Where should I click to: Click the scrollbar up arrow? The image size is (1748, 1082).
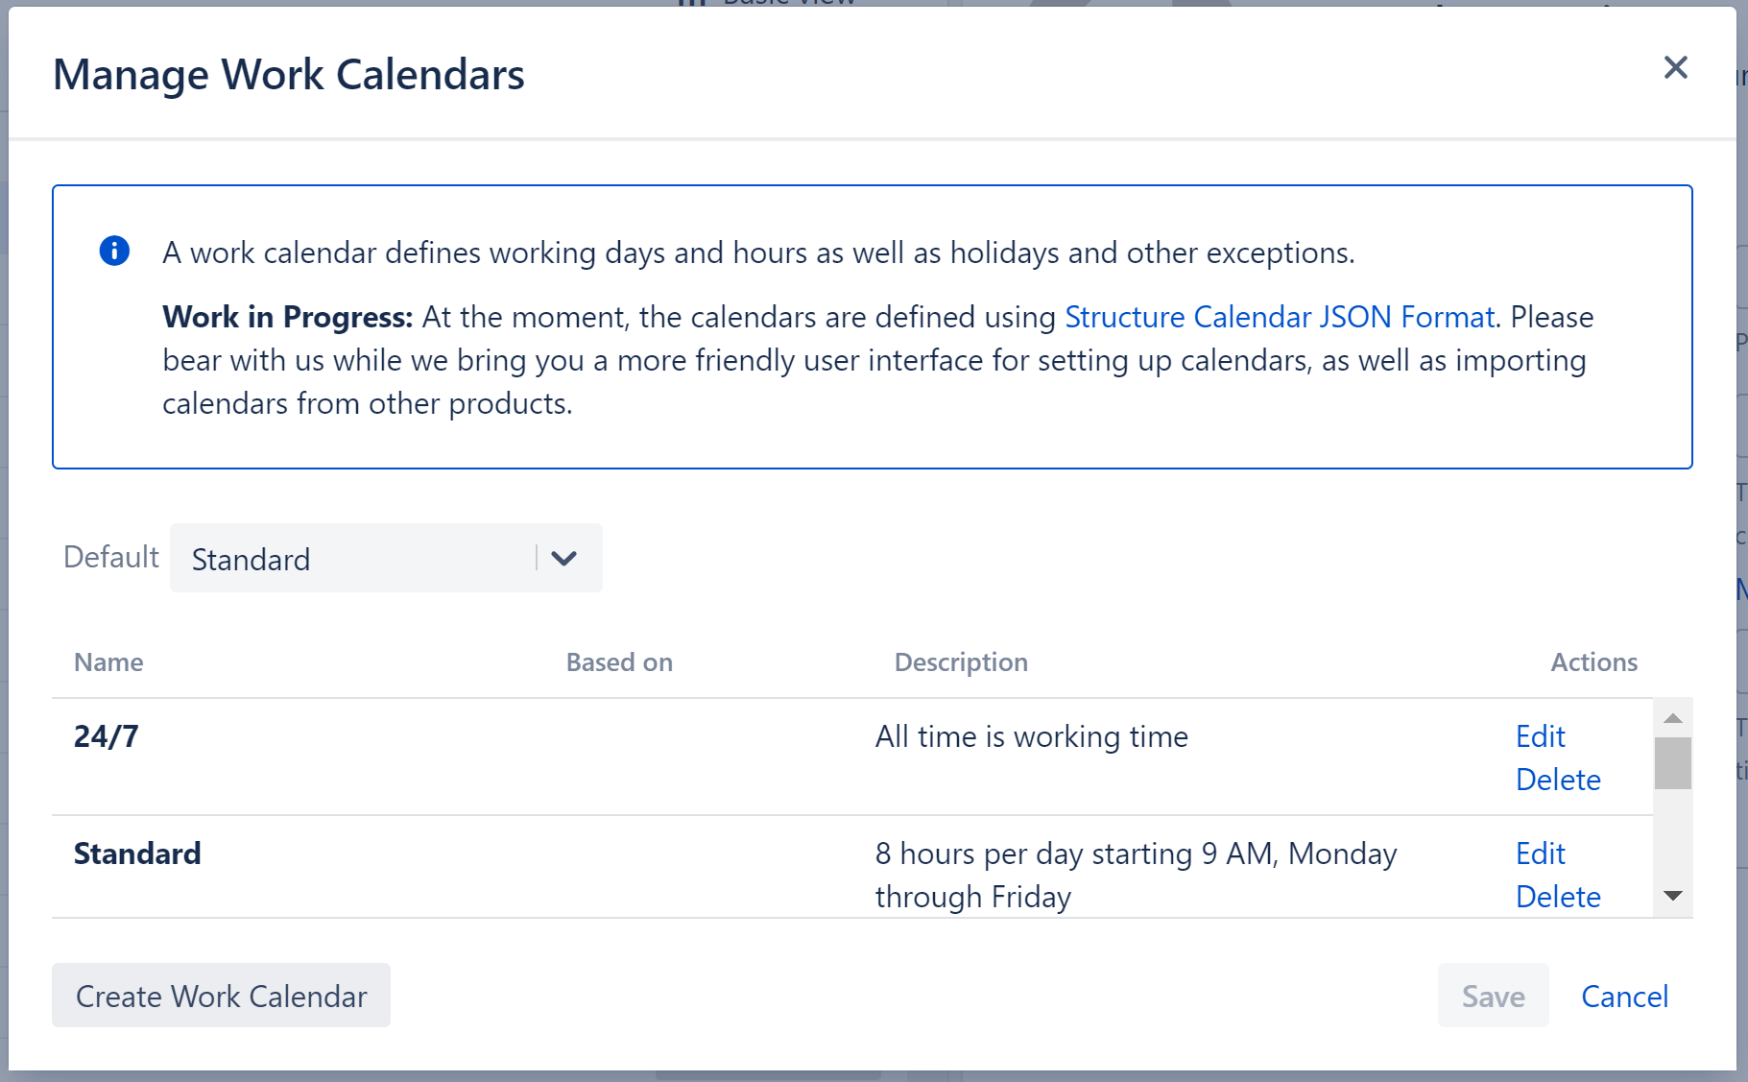point(1671,716)
